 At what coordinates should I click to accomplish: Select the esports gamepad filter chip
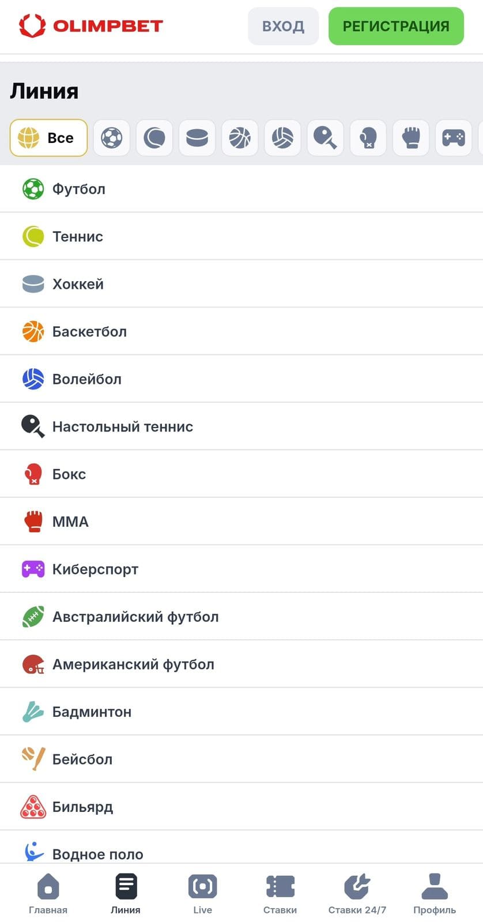tap(454, 138)
